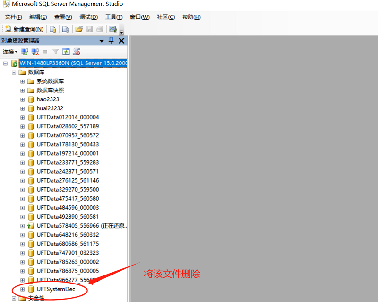
Task: Select database UFTData197214_000001
Action: [x=68, y=153]
